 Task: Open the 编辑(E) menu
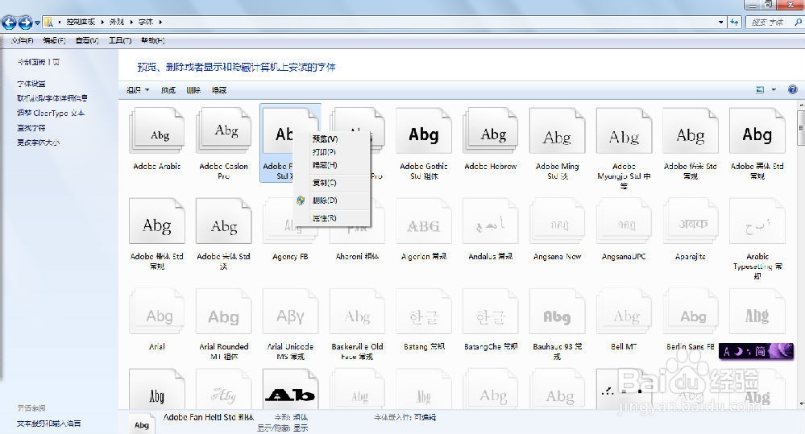click(54, 40)
